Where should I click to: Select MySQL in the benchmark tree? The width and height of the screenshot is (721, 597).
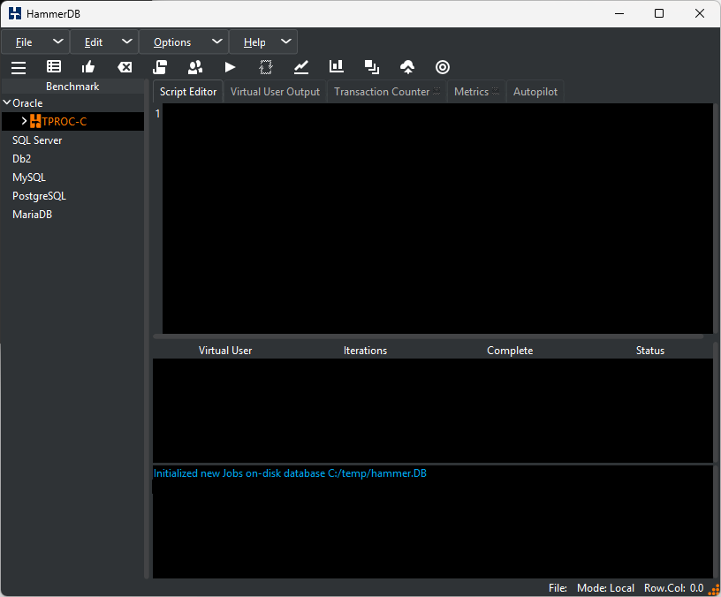(29, 178)
